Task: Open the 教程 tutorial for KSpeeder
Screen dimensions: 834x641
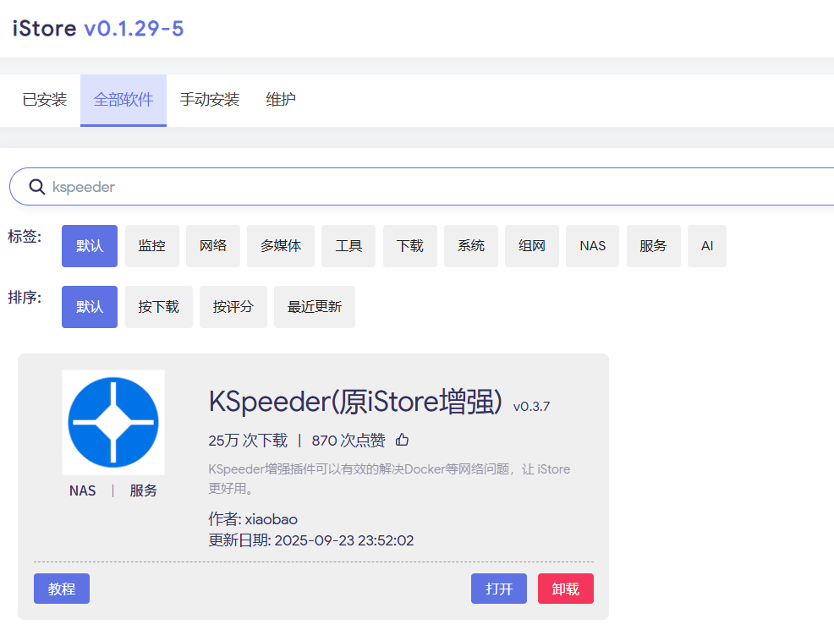Action: coord(62,589)
